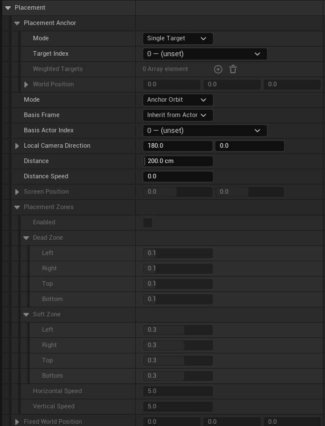Expand Local Camera Direction property
Screen dimensions: 325x426
coord(17,146)
